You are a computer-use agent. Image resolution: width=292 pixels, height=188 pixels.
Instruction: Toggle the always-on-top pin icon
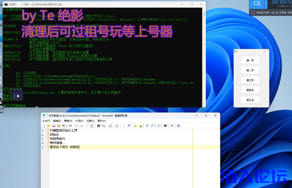(172, 126)
